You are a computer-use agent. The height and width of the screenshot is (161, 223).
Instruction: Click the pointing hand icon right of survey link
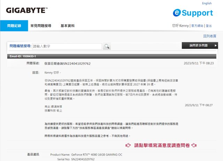[194, 145]
